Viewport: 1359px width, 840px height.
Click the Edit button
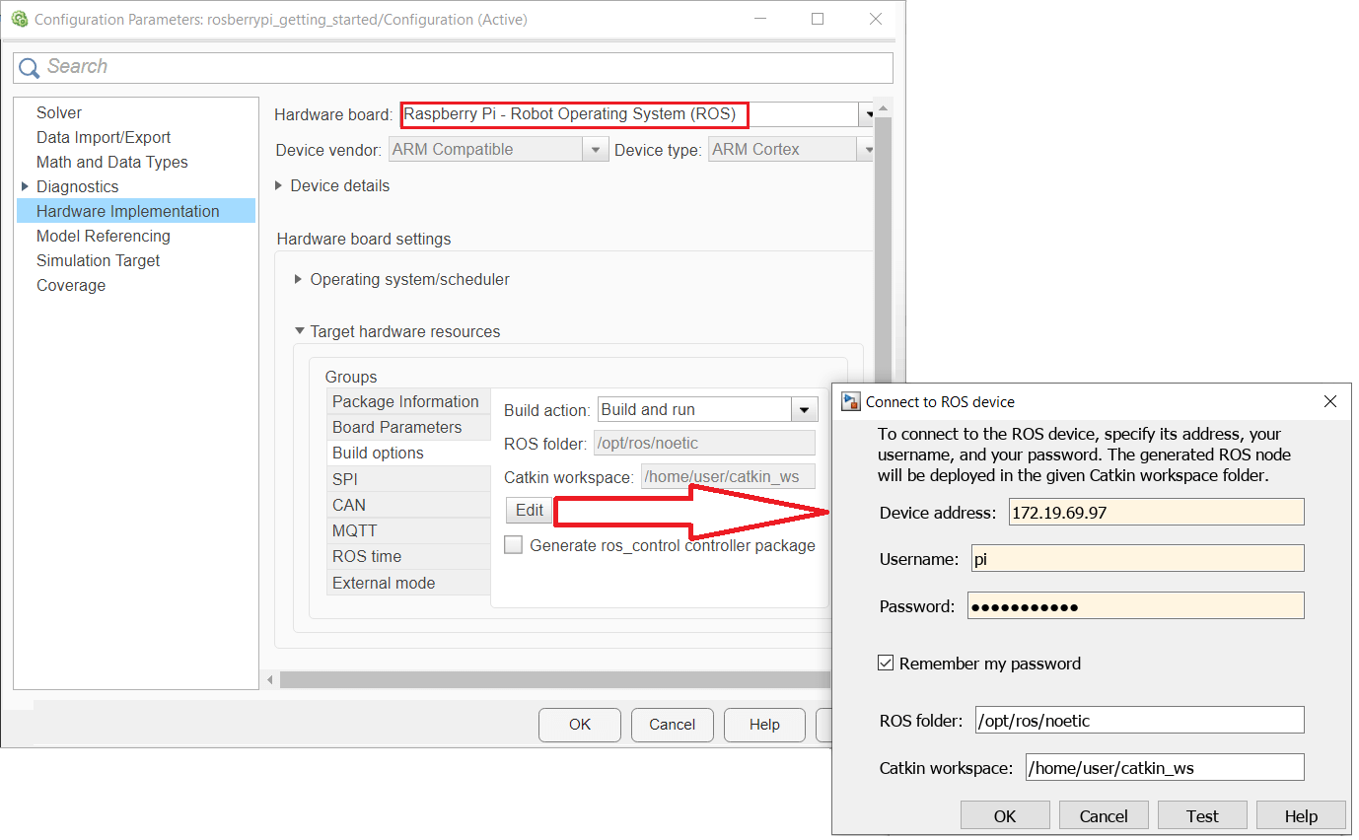click(530, 510)
